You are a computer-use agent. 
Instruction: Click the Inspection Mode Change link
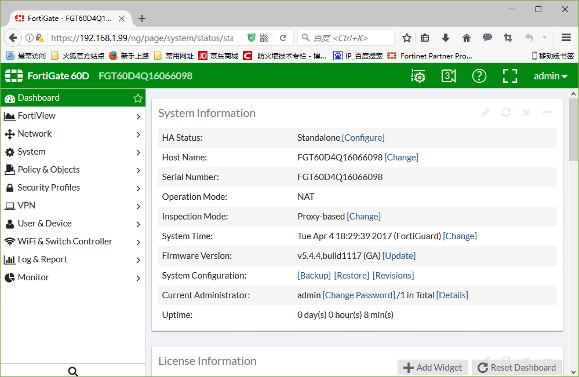coord(364,217)
